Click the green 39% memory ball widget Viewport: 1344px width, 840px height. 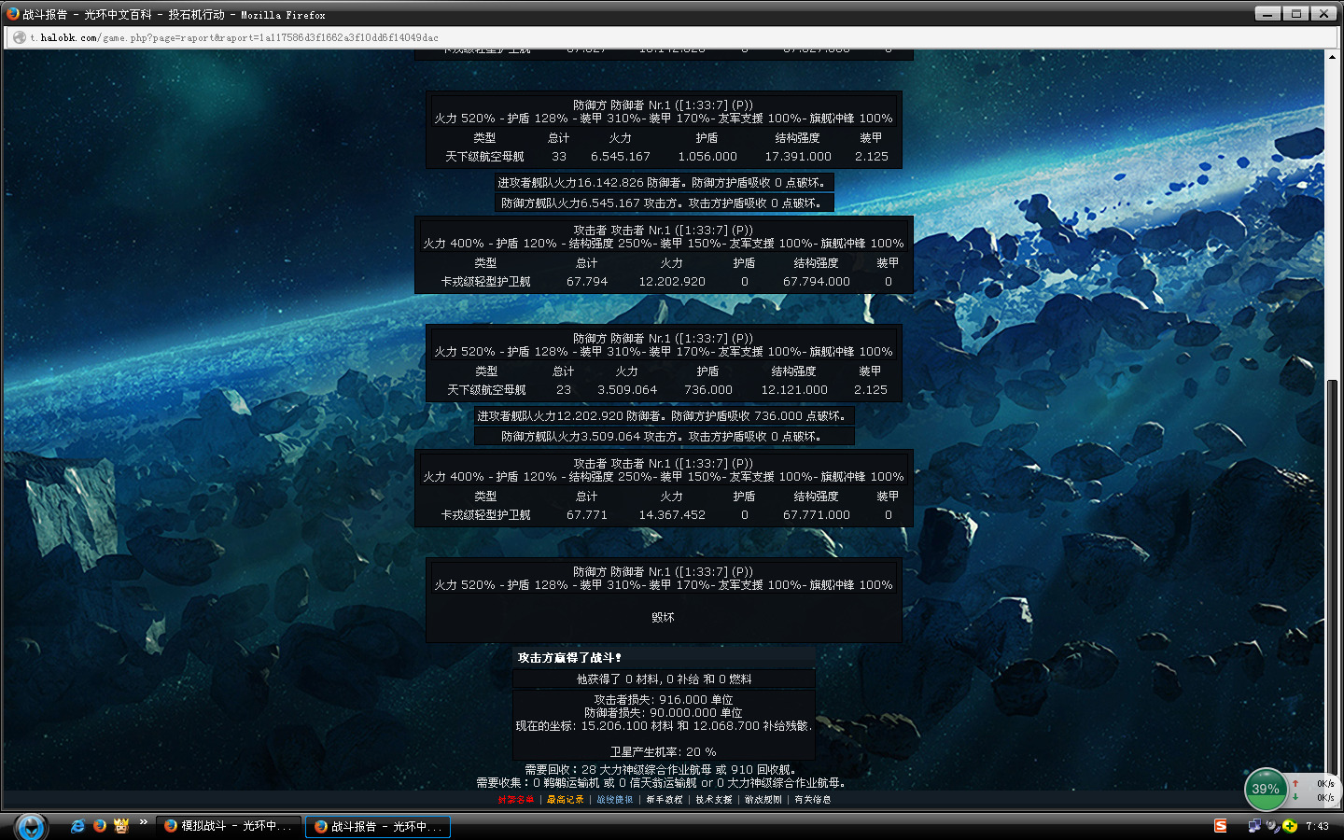click(x=1266, y=790)
